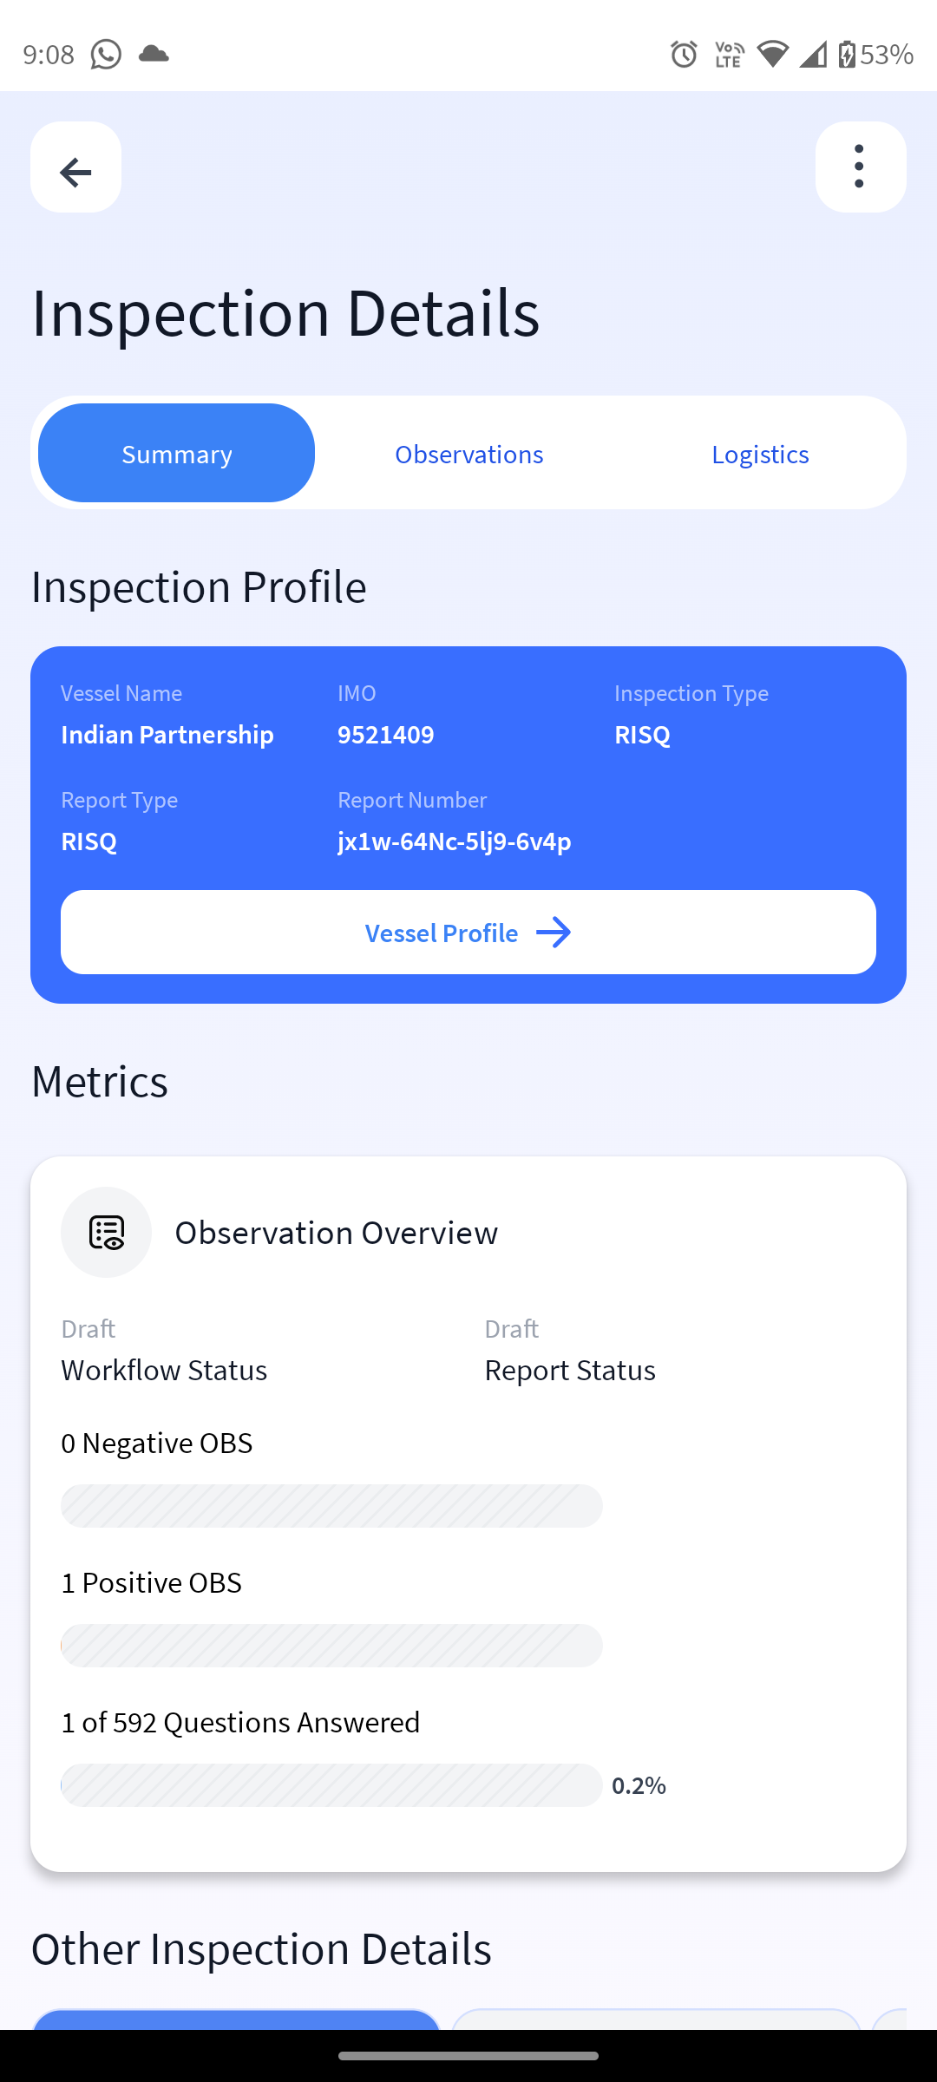The width and height of the screenshot is (937, 2082).
Task: Tap the battery indicator icon
Action: (847, 55)
